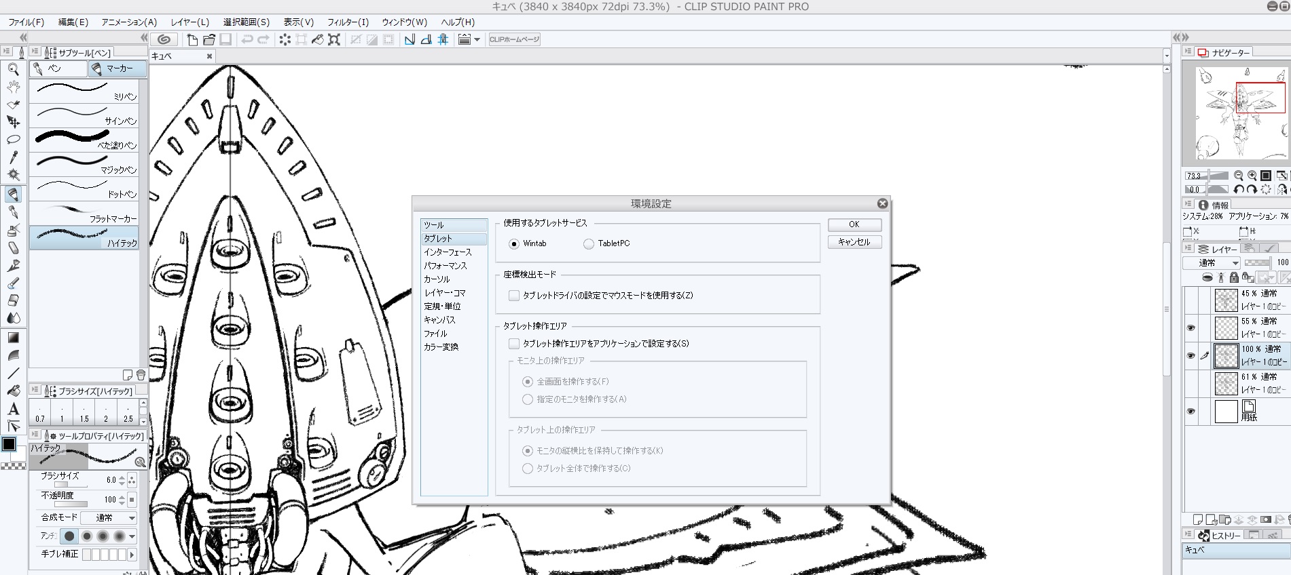Open sub tool detail wrench icon
Image resolution: width=1291 pixels, height=575 pixels.
140,462
